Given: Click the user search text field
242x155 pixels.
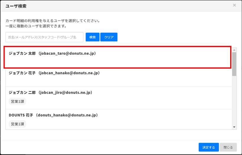Looking at the screenshot, I should [x=44, y=37].
